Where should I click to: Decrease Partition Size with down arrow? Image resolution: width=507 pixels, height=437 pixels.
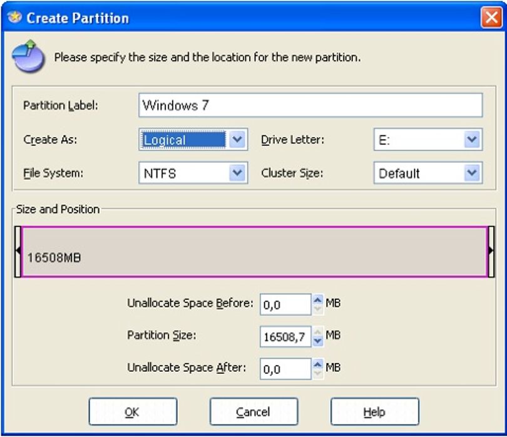point(318,341)
